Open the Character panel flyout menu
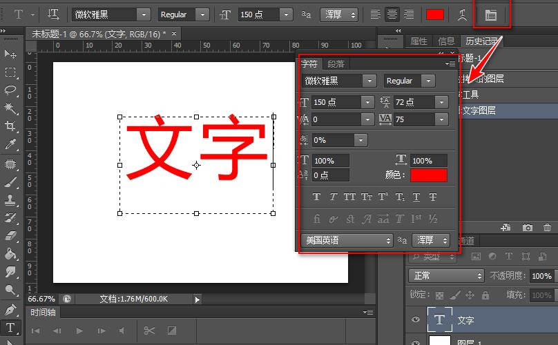 (450, 63)
